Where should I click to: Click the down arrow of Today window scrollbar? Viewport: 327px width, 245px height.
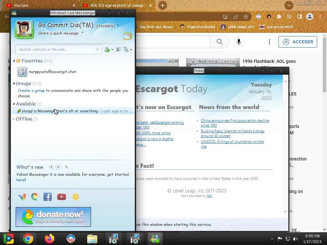point(285,211)
